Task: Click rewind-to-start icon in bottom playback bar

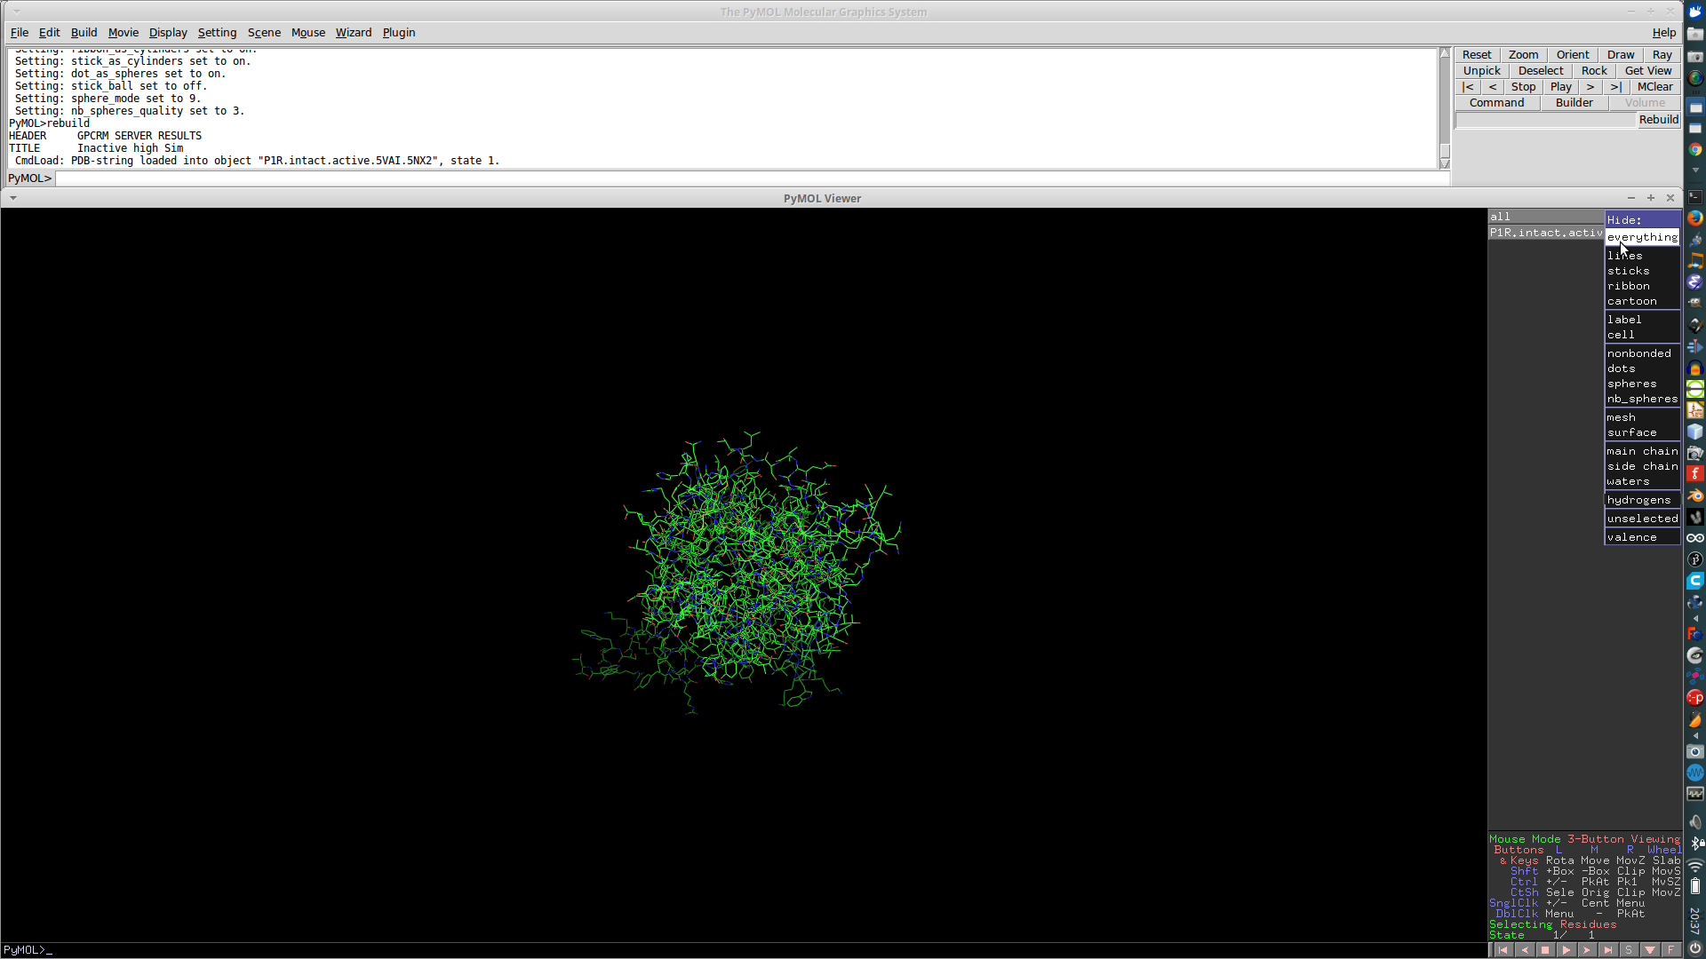Action: point(1503,950)
